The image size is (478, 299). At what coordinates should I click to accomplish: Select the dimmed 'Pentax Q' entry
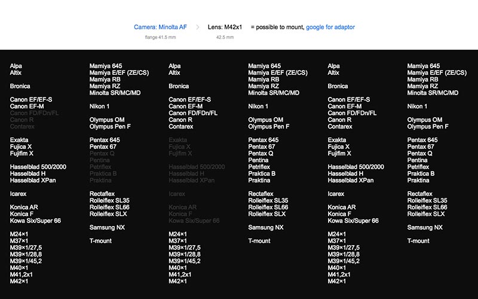click(x=102, y=153)
